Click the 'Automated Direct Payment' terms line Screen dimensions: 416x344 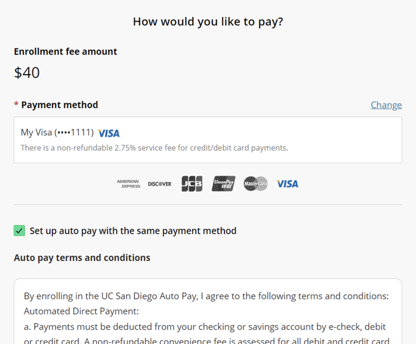pyautogui.click(x=81, y=311)
